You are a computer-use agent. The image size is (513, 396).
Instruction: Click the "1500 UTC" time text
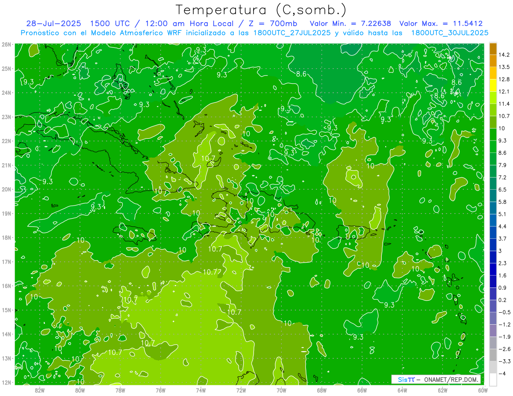point(110,23)
